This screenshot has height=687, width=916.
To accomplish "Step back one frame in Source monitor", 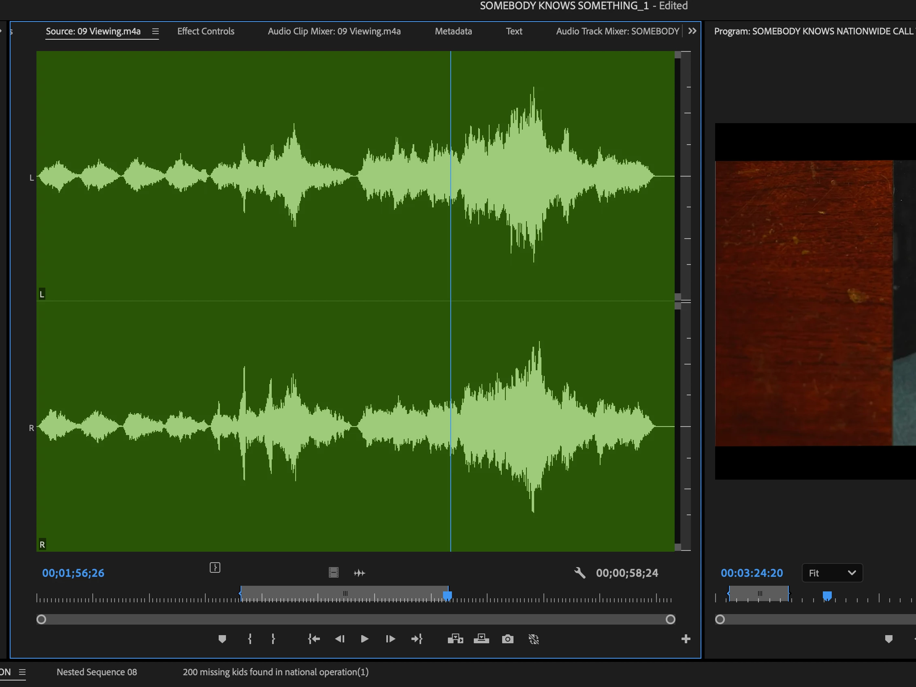I will click(340, 639).
